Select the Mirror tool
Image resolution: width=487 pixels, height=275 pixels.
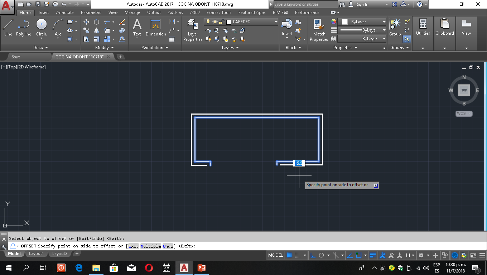96,30
